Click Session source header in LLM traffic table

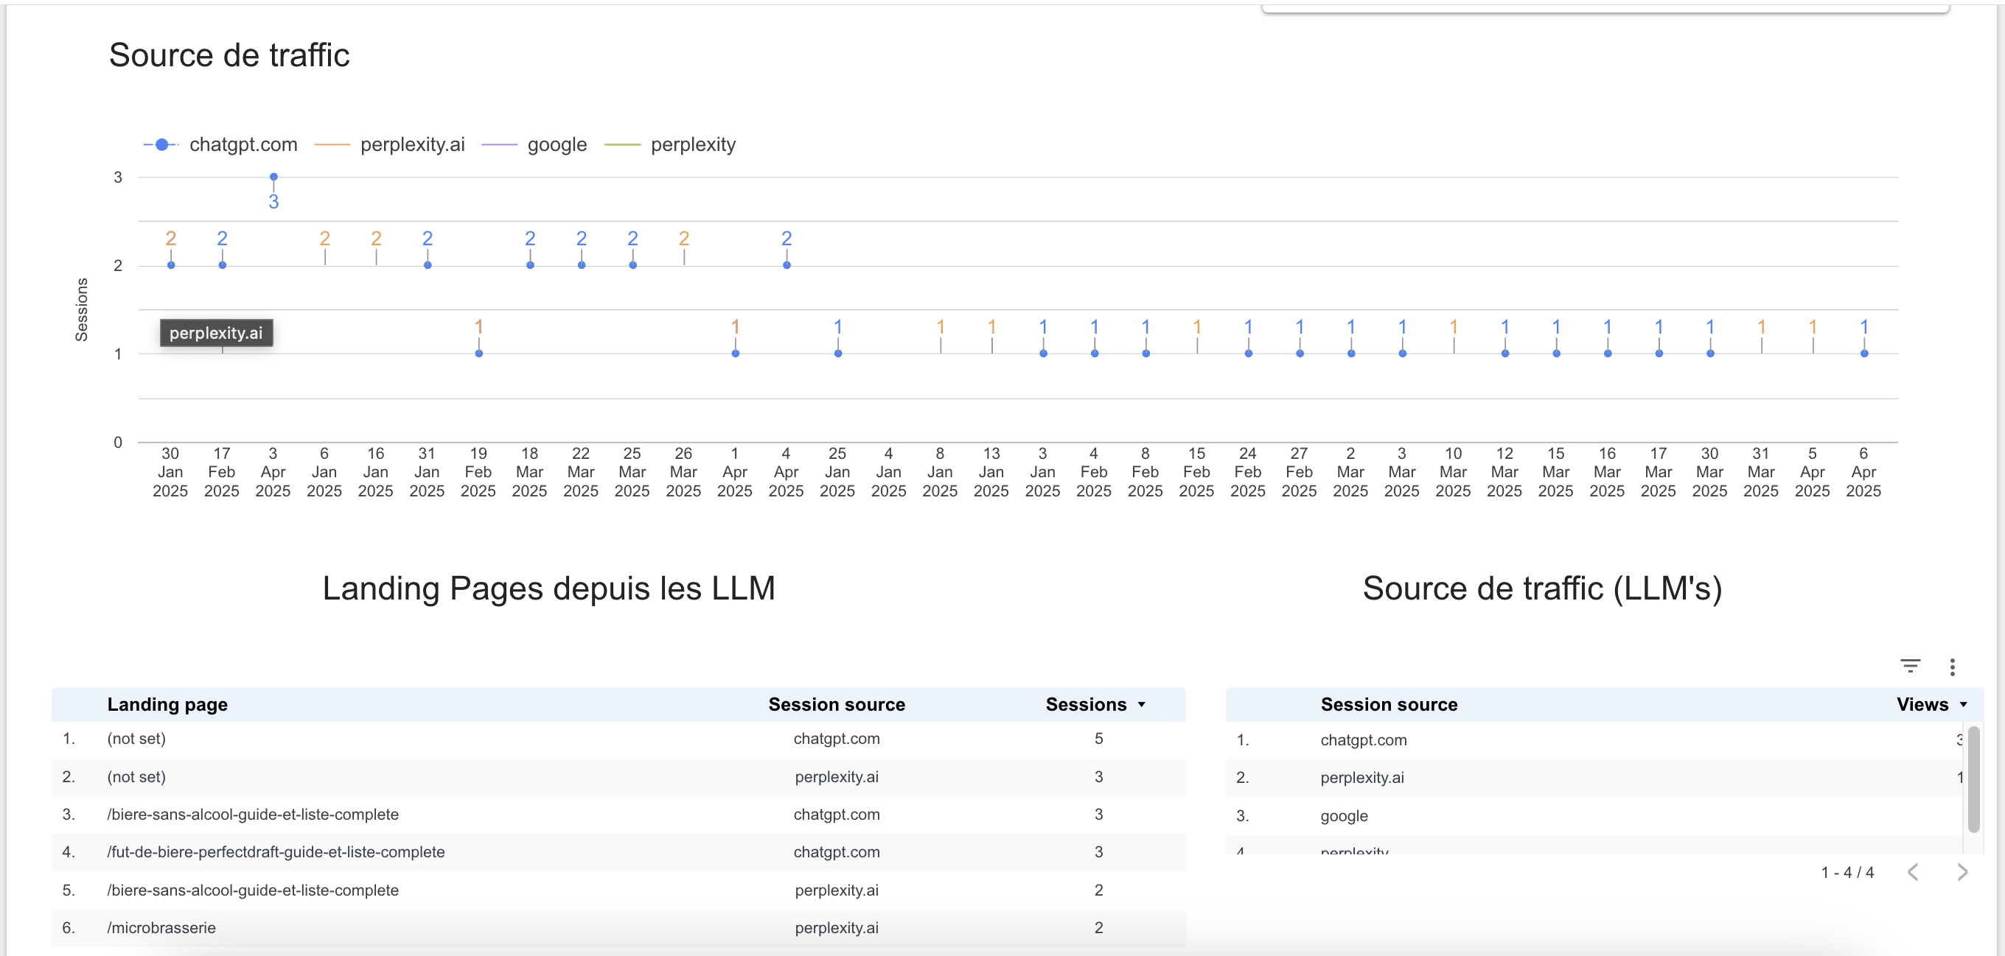1389,705
